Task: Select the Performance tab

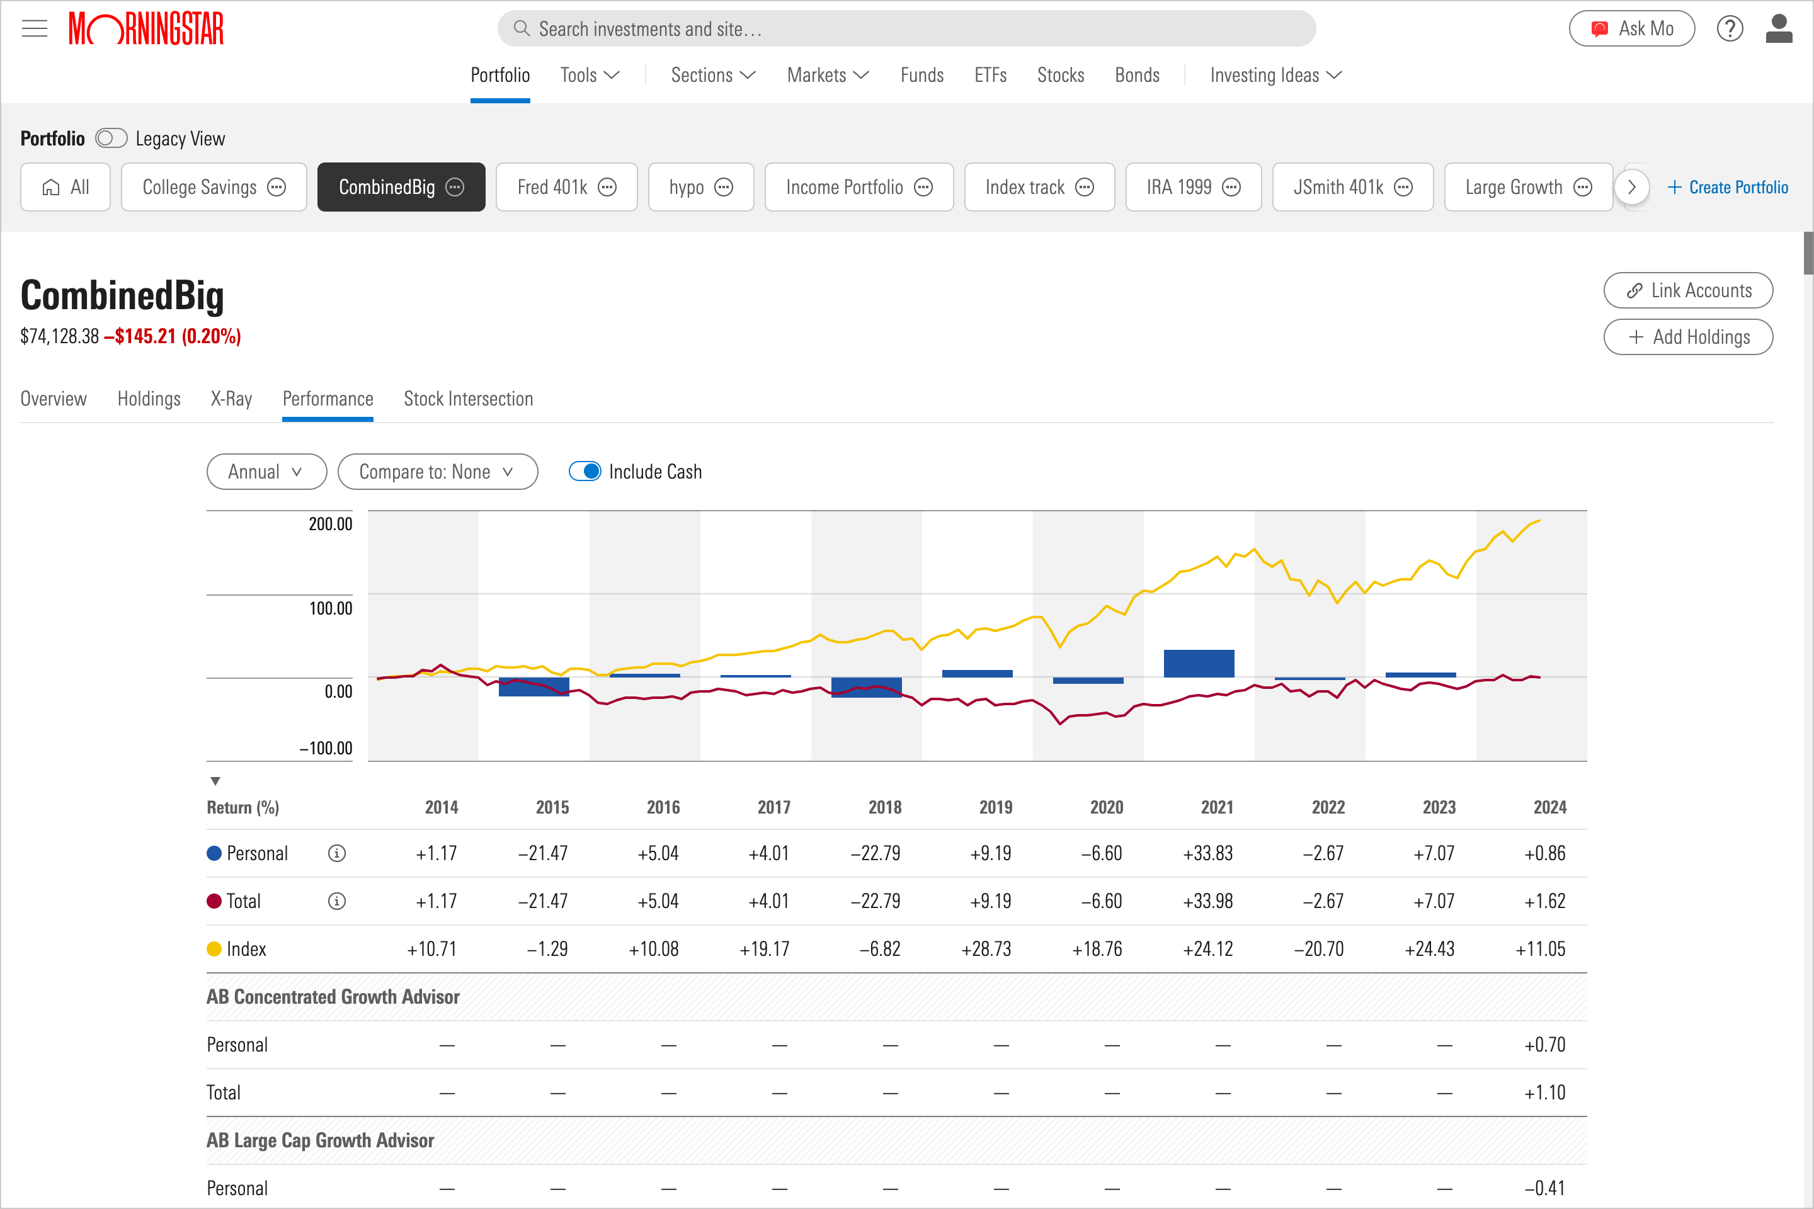Action: click(328, 399)
